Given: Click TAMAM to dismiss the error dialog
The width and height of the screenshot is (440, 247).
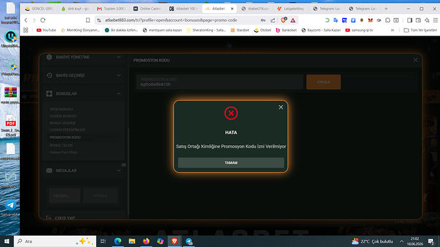Looking at the screenshot, I should click(x=231, y=163).
